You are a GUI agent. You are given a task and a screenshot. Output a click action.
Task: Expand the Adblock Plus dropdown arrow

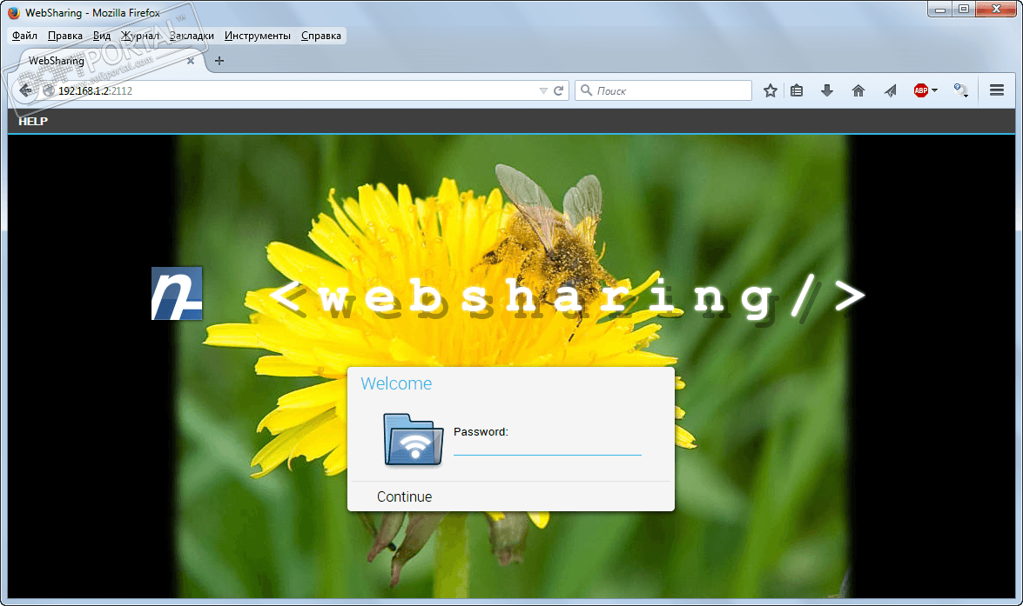(935, 90)
